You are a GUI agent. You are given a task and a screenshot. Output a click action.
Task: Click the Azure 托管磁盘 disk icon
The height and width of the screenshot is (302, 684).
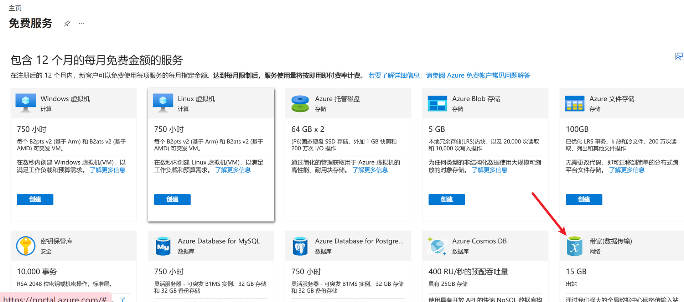point(300,103)
